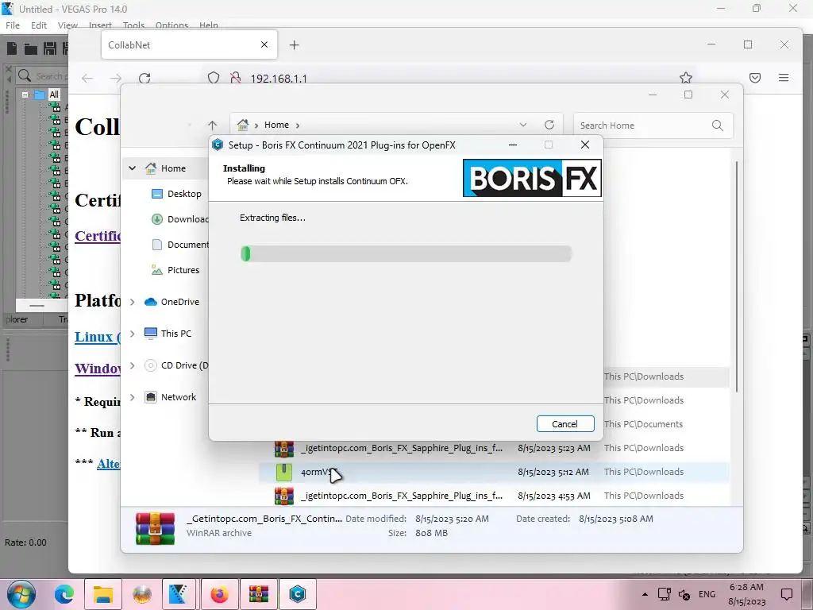
Task: Select the Network icon in sidebar
Action: 150,397
